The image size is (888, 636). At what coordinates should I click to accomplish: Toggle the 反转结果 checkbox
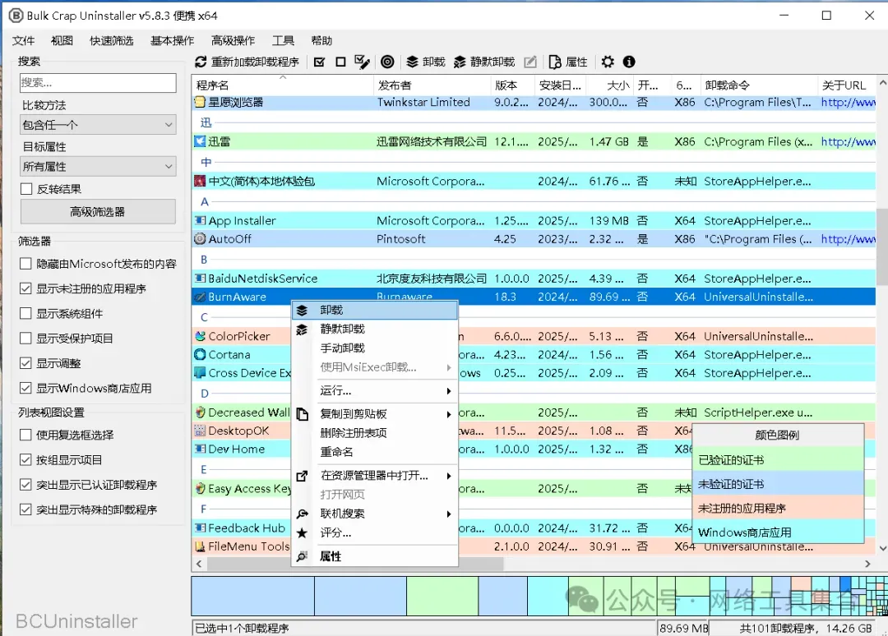tap(26, 189)
